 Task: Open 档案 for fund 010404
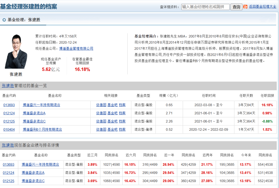tap(122, 129)
